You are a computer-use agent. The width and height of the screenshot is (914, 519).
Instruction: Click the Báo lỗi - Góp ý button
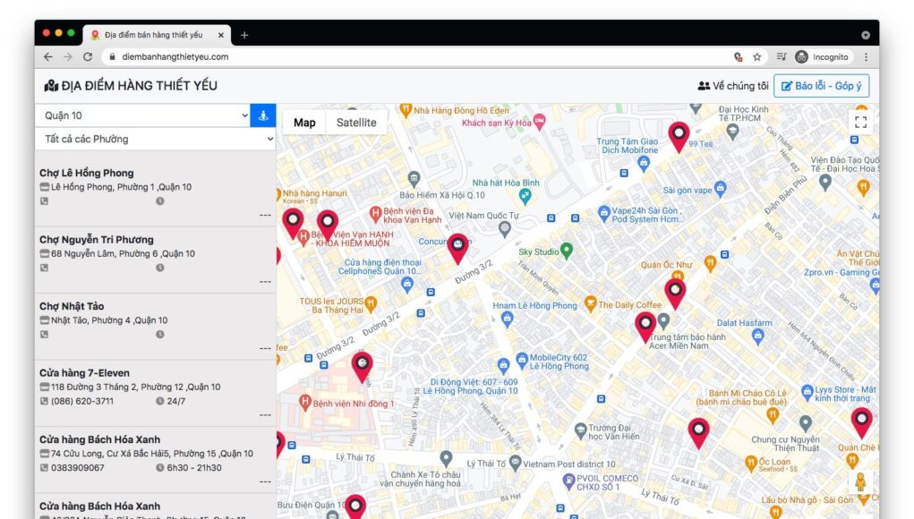pyautogui.click(x=821, y=86)
